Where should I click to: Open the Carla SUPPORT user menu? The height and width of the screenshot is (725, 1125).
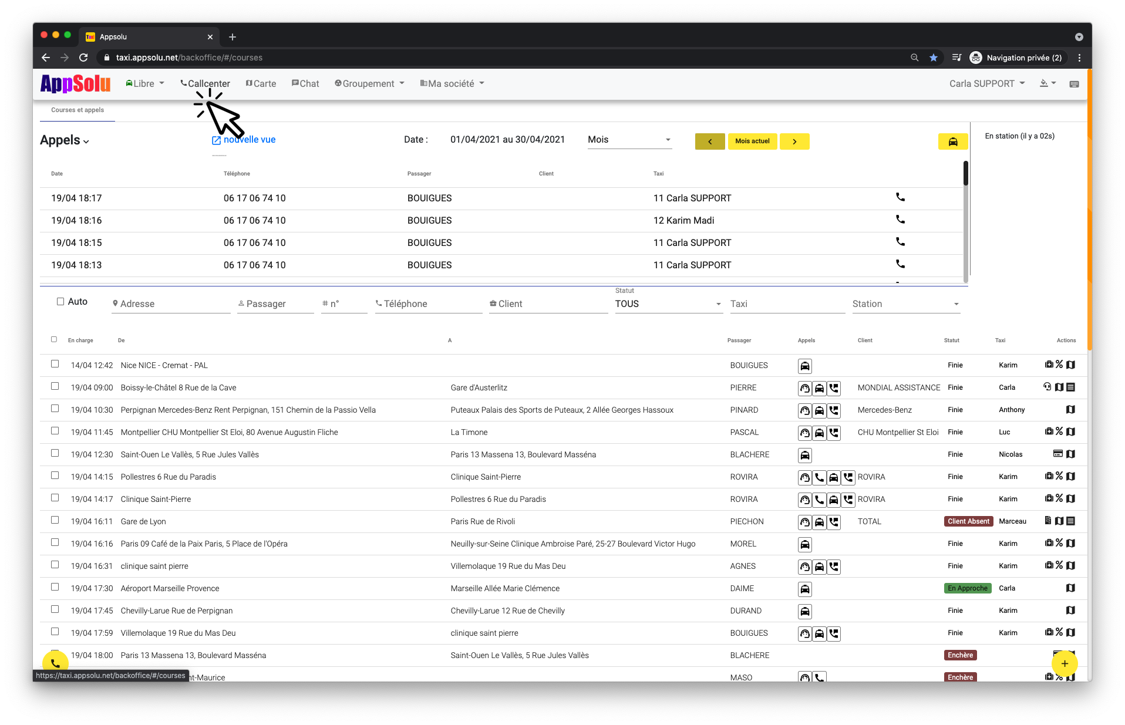tap(987, 83)
